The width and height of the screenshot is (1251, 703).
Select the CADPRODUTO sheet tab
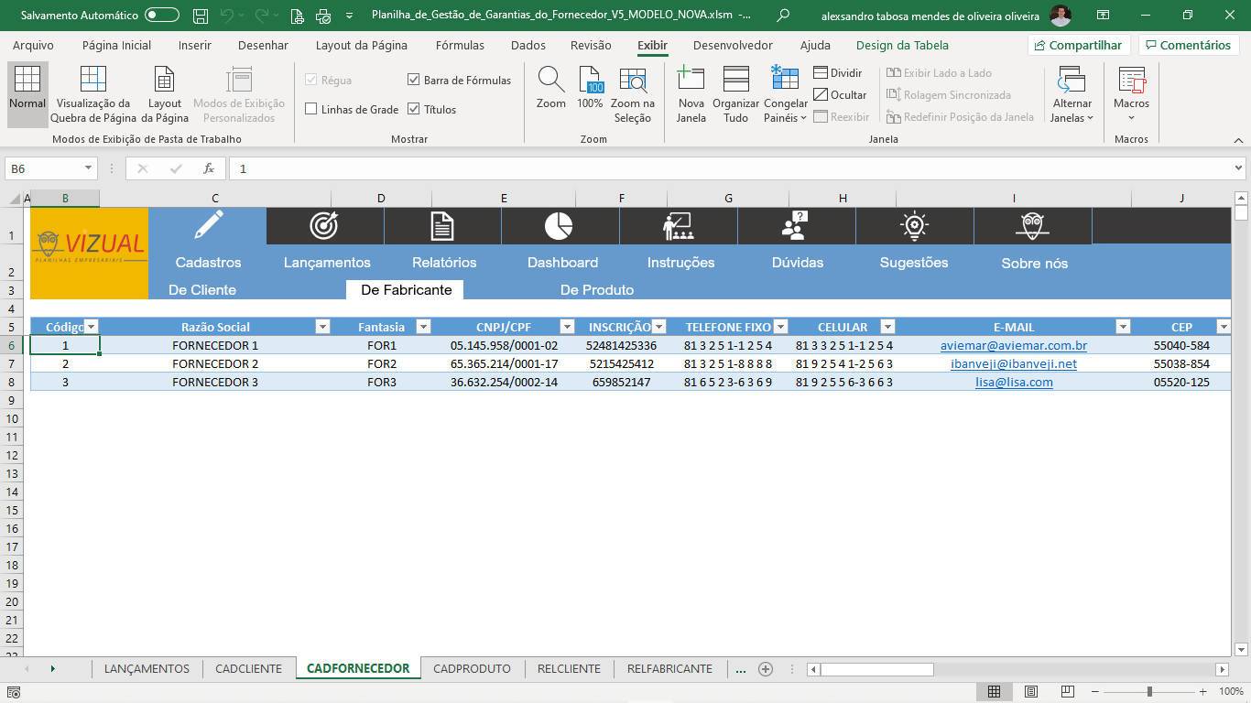click(472, 668)
